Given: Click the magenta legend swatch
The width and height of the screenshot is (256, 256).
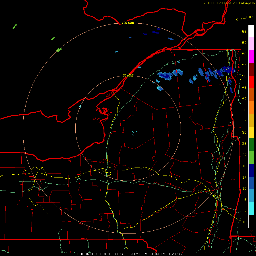Looking at the screenshot, I should pyautogui.click(x=251, y=57).
